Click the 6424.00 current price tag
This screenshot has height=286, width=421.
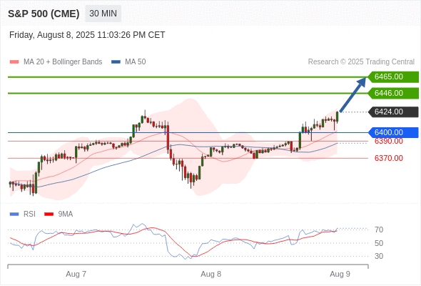click(x=393, y=112)
